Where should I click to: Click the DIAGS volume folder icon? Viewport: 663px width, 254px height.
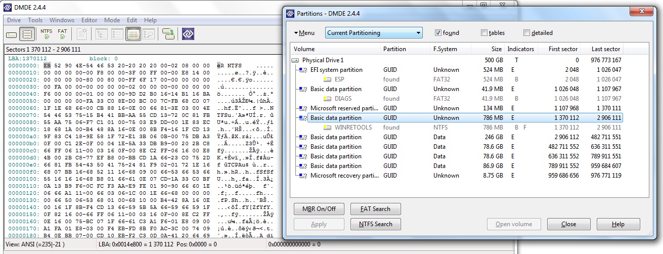(328, 99)
